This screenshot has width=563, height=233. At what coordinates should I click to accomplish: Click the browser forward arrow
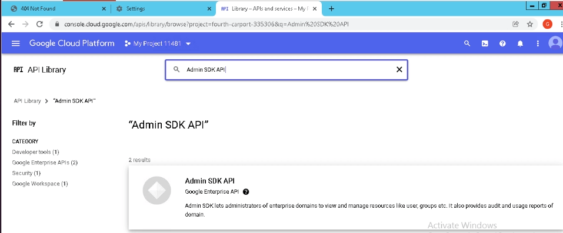click(x=25, y=24)
